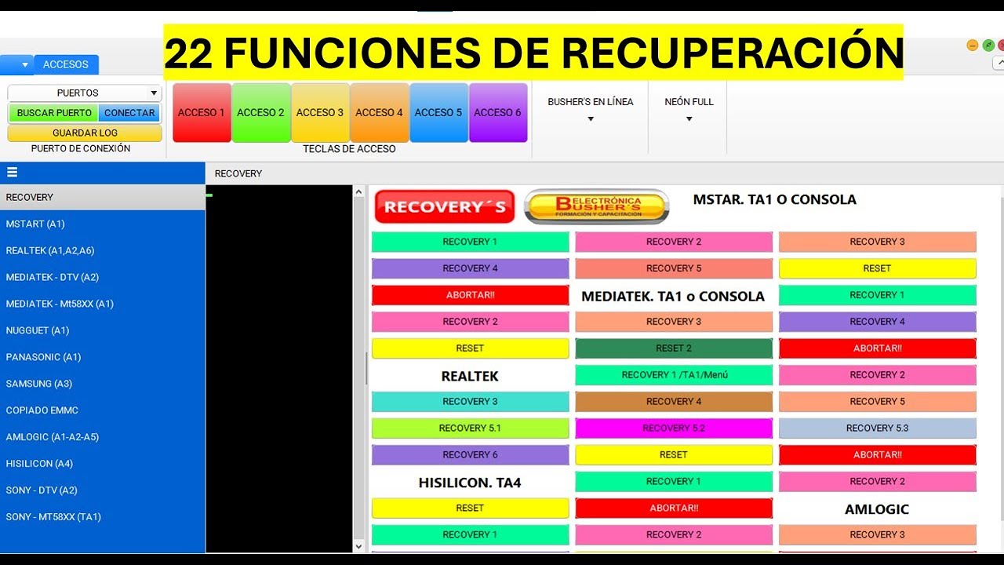
Task: Click the RECOVERY'S red logo button
Action: tap(445, 207)
